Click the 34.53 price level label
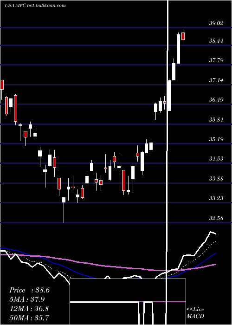 click(x=216, y=159)
